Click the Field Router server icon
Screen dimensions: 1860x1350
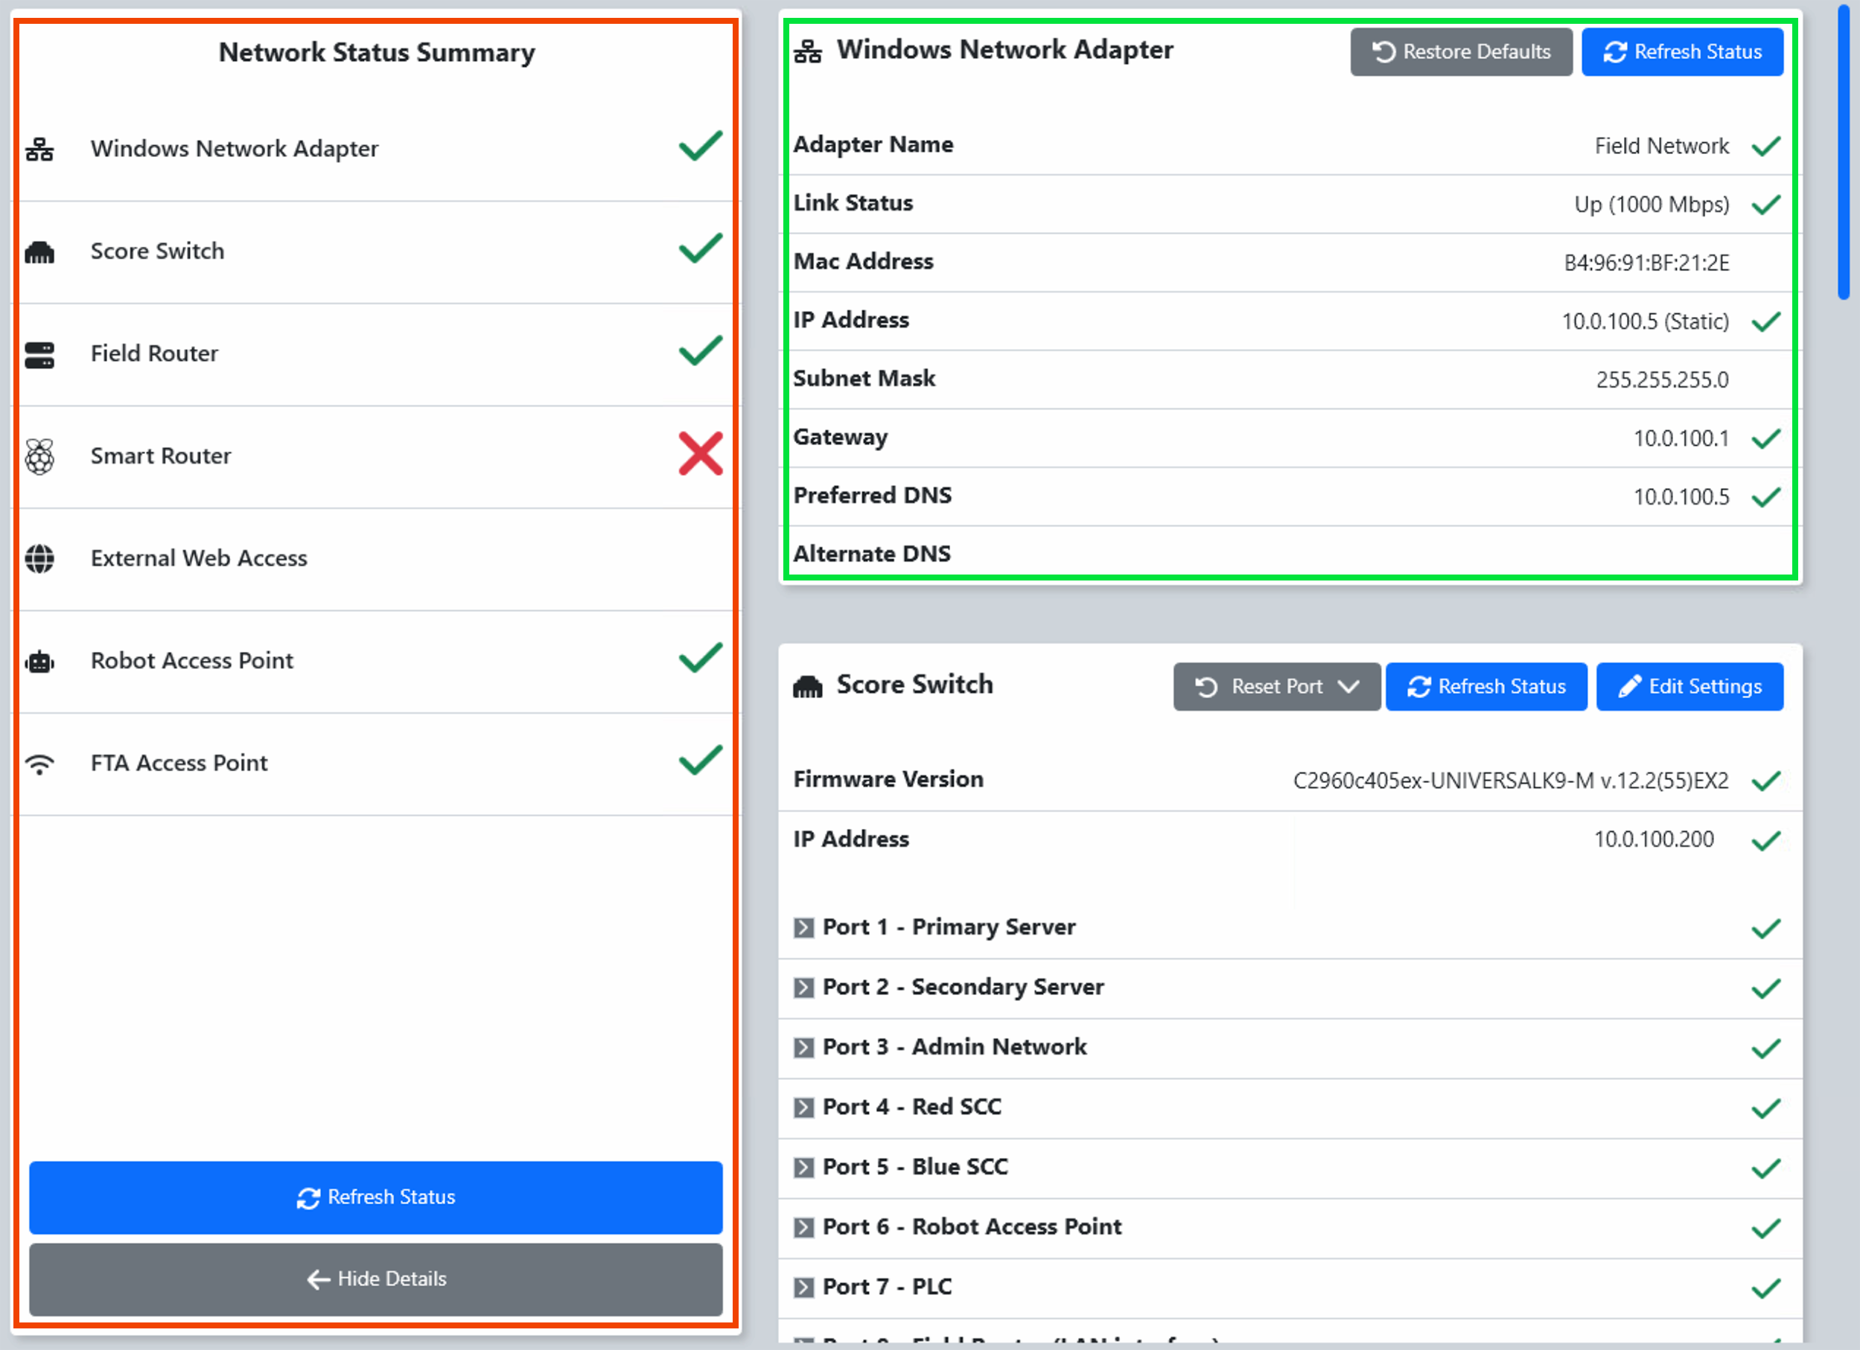tap(39, 355)
